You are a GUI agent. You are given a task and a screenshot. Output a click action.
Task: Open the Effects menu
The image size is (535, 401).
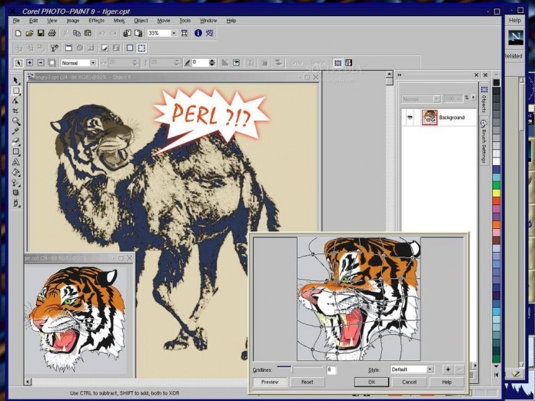(97, 21)
